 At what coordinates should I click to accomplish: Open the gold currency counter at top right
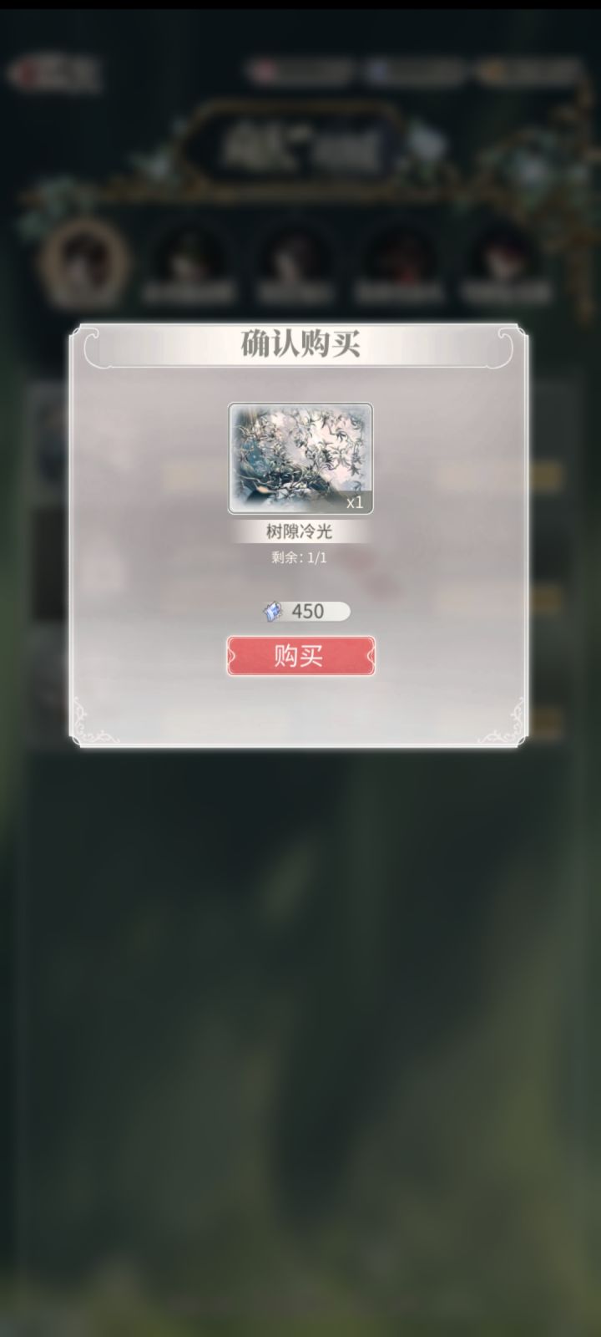(x=529, y=73)
